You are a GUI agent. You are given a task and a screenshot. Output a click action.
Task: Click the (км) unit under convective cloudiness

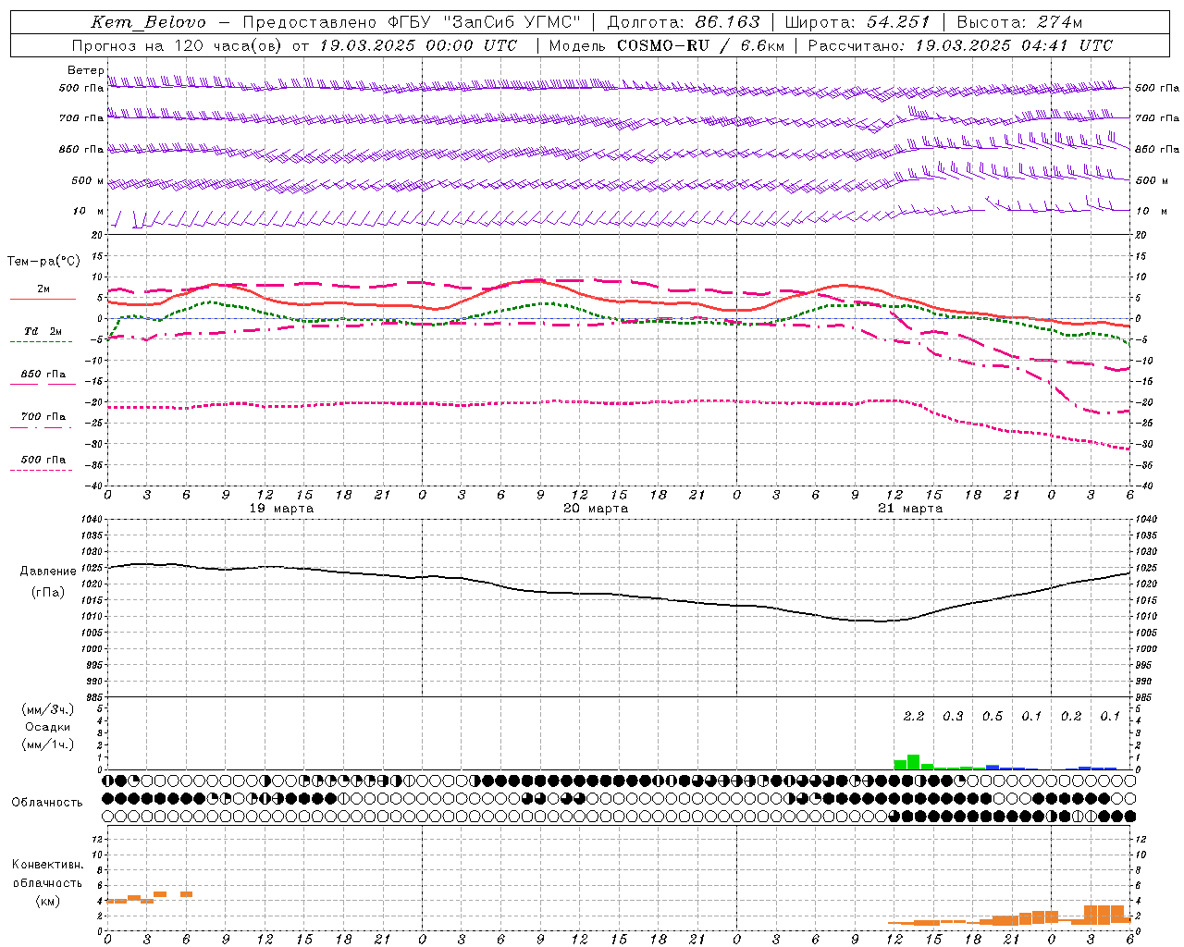(48, 901)
